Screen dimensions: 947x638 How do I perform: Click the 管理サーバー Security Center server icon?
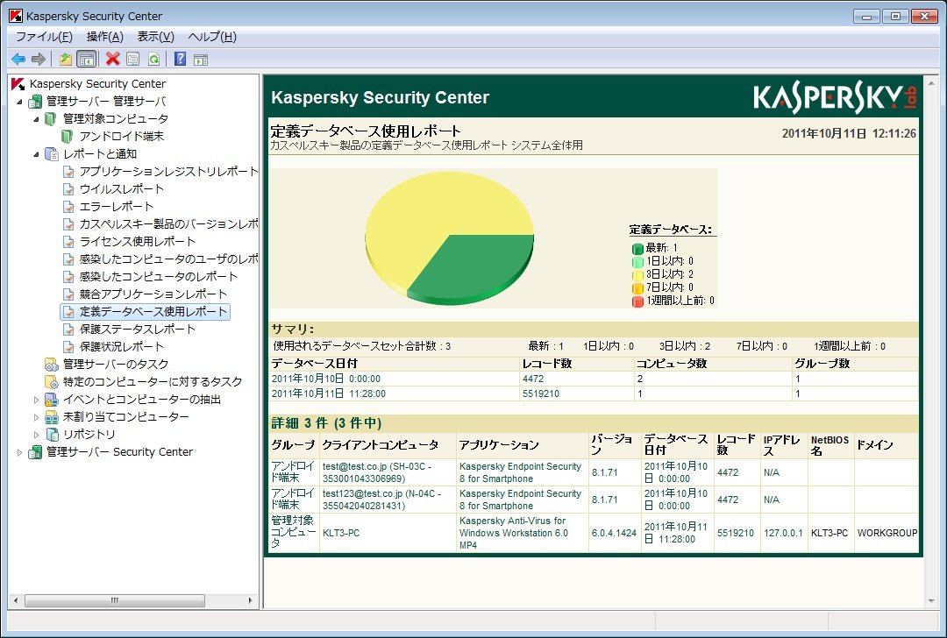(x=36, y=451)
